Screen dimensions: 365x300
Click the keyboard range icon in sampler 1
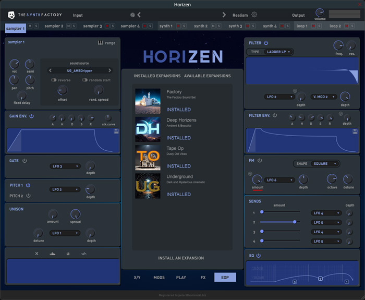100,43
